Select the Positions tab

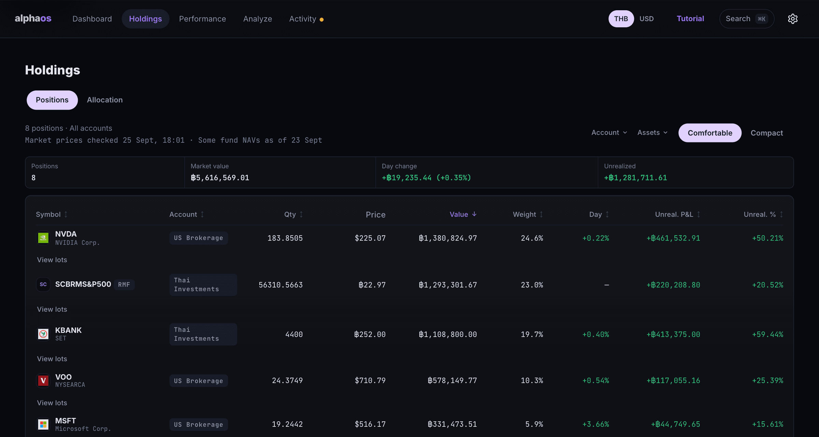[52, 100]
